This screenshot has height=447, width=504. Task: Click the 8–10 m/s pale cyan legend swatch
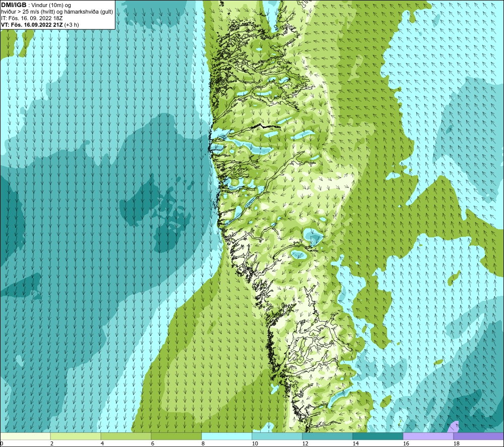point(227,436)
